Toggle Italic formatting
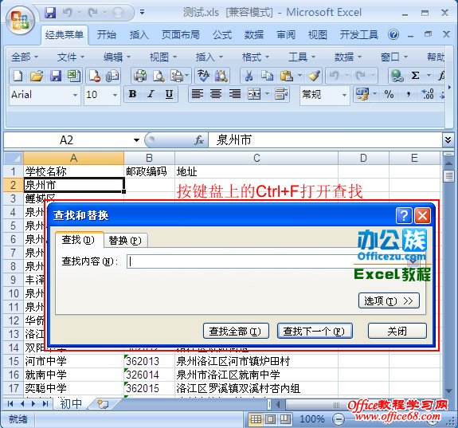 [151, 94]
